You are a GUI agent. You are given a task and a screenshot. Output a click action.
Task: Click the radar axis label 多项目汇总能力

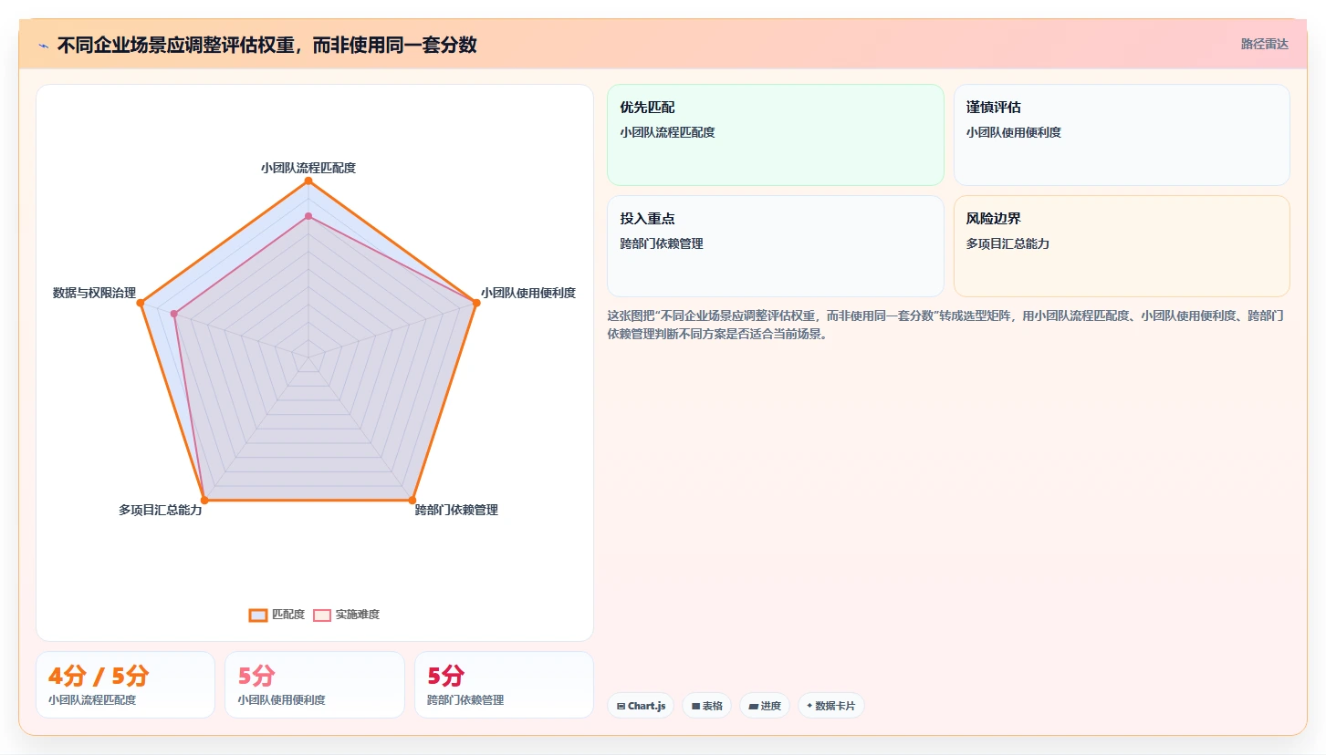(x=161, y=510)
